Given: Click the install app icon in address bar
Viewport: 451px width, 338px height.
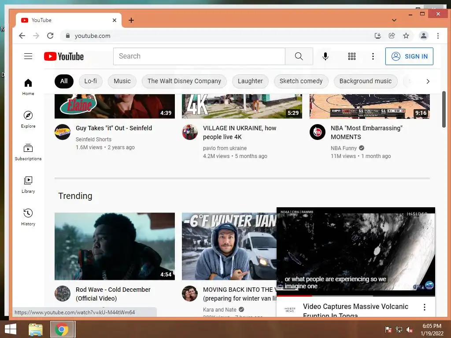Looking at the screenshot, I should pos(377,36).
